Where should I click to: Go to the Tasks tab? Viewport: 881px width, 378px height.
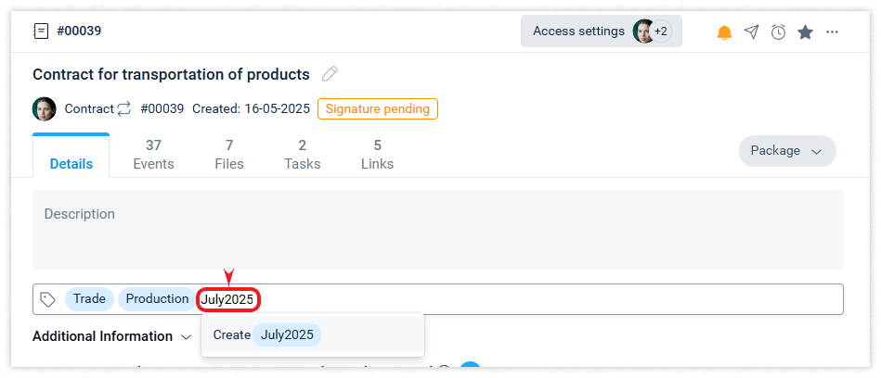pos(303,154)
